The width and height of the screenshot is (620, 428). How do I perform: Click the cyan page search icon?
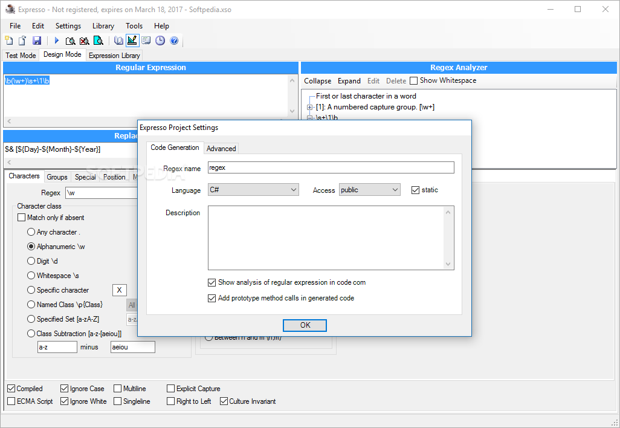(98, 41)
